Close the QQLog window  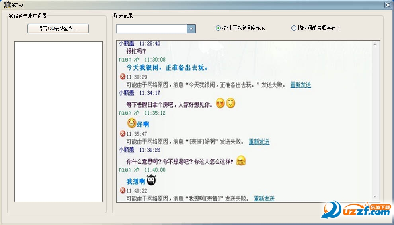point(388,5)
